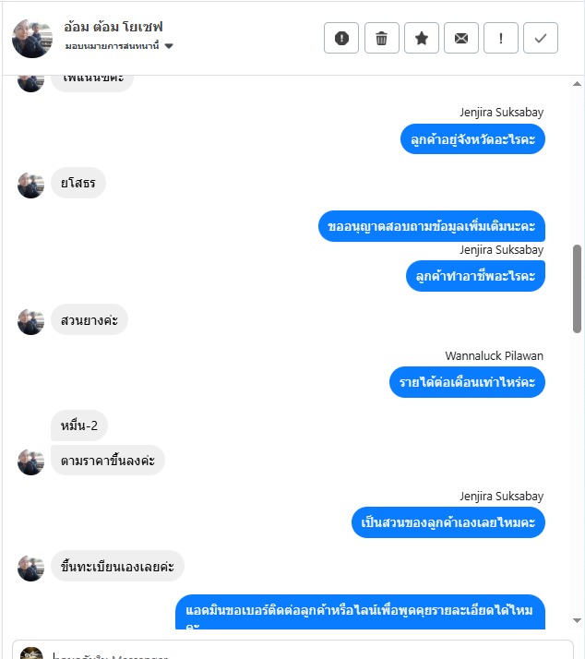This screenshot has height=659, width=585.
Task: Click the trash delete conversation icon
Action: (x=382, y=38)
